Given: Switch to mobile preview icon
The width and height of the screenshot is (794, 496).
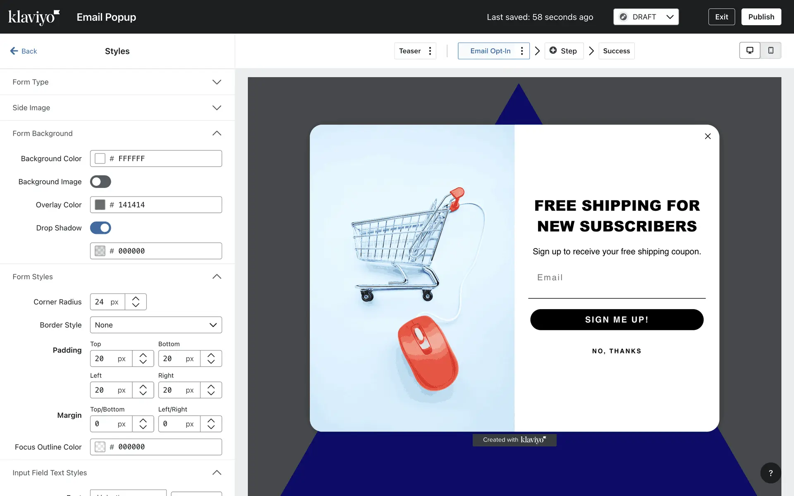Looking at the screenshot, I should [x=771, y=50].
